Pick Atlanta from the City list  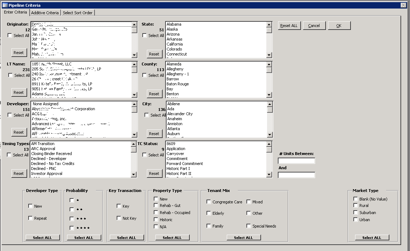(x=174, y=129)
